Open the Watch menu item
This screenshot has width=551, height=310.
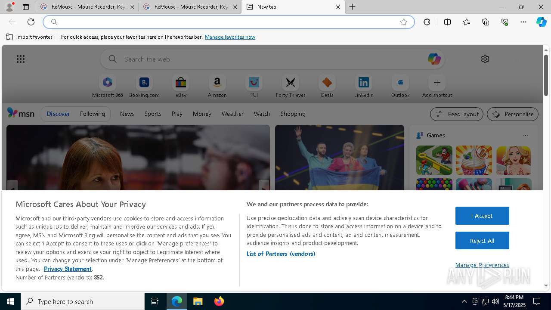(x=262, y=114)
